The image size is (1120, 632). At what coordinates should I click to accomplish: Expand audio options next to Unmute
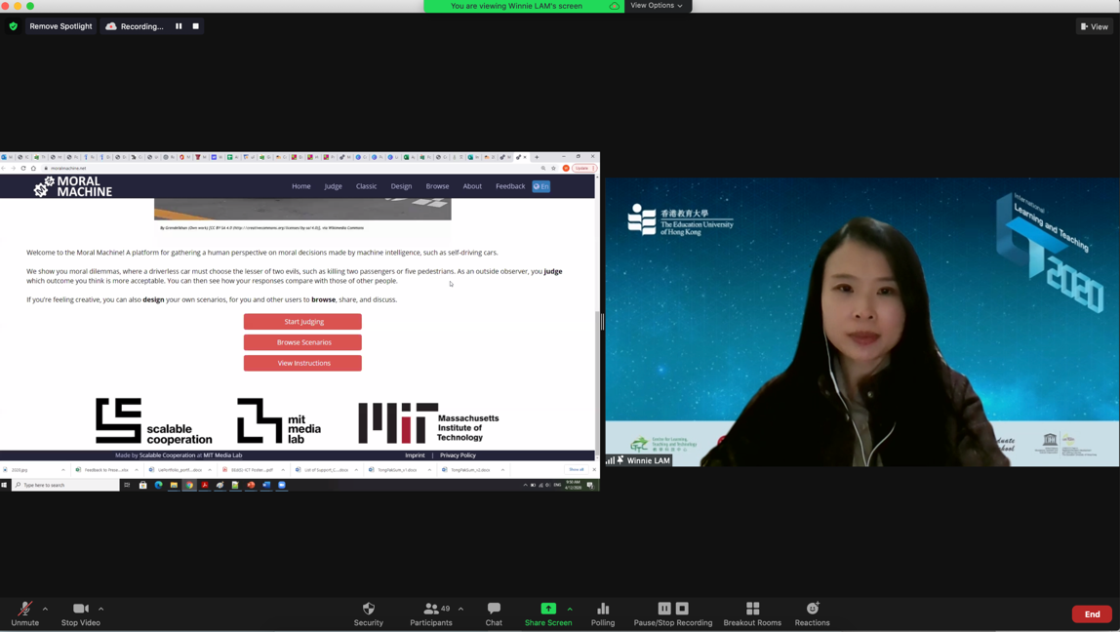[x=45, y=610]
